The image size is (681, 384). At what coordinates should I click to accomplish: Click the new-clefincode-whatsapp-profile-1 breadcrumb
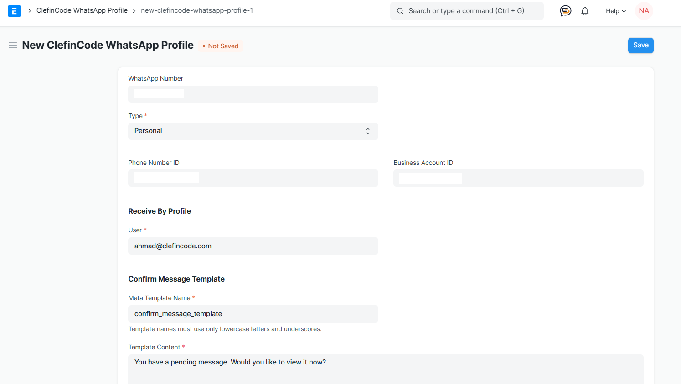tap(197, 10)
